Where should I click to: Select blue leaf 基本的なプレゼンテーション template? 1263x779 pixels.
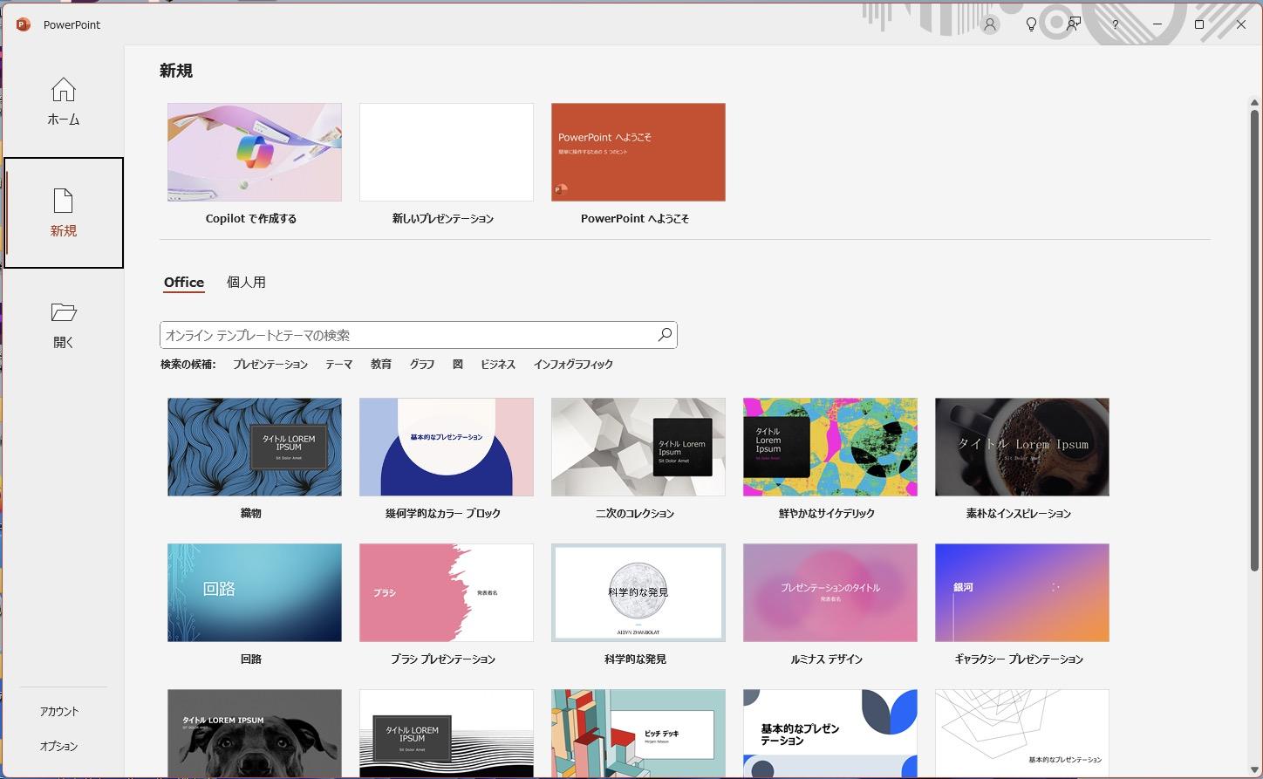[830, 734]
